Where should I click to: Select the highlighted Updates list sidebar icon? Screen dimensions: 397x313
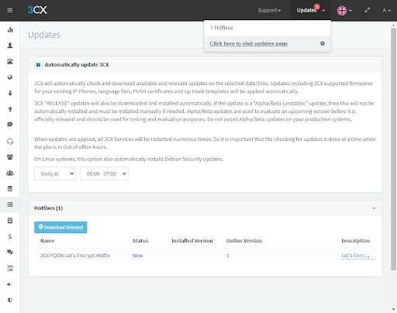point(10,205)
